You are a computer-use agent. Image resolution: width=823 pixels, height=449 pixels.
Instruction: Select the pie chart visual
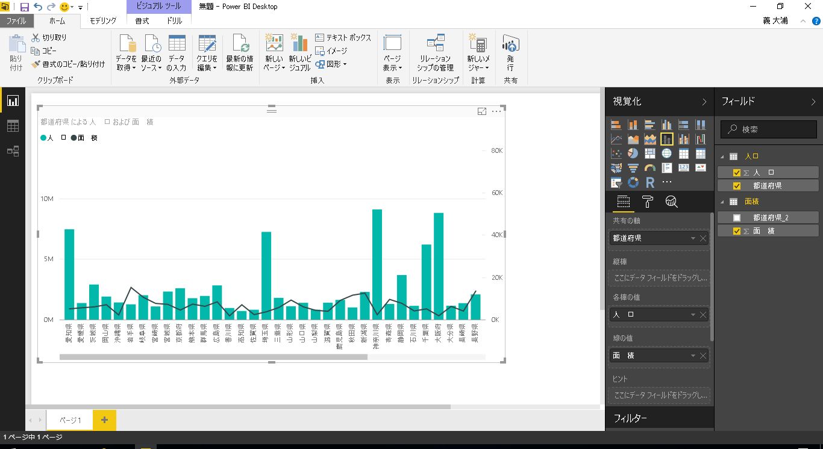click(633, 153)
